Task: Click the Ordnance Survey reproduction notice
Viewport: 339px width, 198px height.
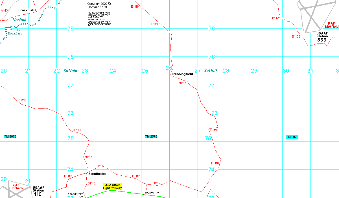Action: coord(99,19)
